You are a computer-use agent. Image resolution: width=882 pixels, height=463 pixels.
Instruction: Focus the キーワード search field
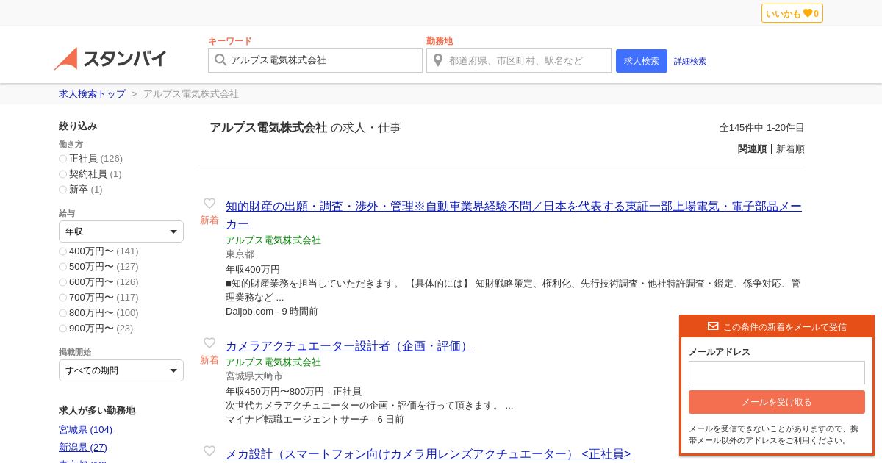[x=315, y=60]
